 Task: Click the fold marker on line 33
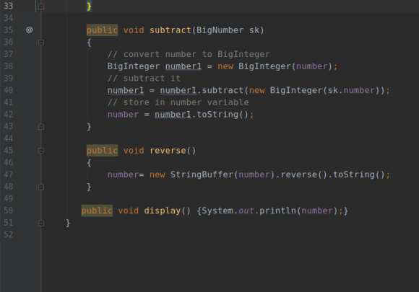coord(41,6)
